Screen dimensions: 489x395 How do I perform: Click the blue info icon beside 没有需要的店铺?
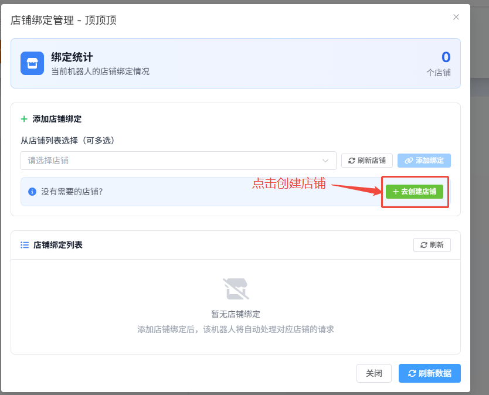(32, 192)
